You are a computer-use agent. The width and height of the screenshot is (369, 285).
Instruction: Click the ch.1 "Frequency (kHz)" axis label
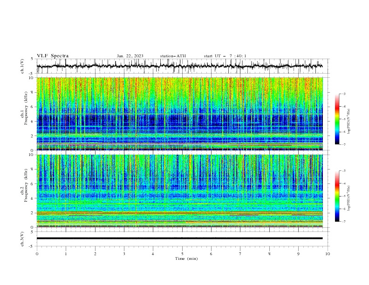[x=26, y=109]
